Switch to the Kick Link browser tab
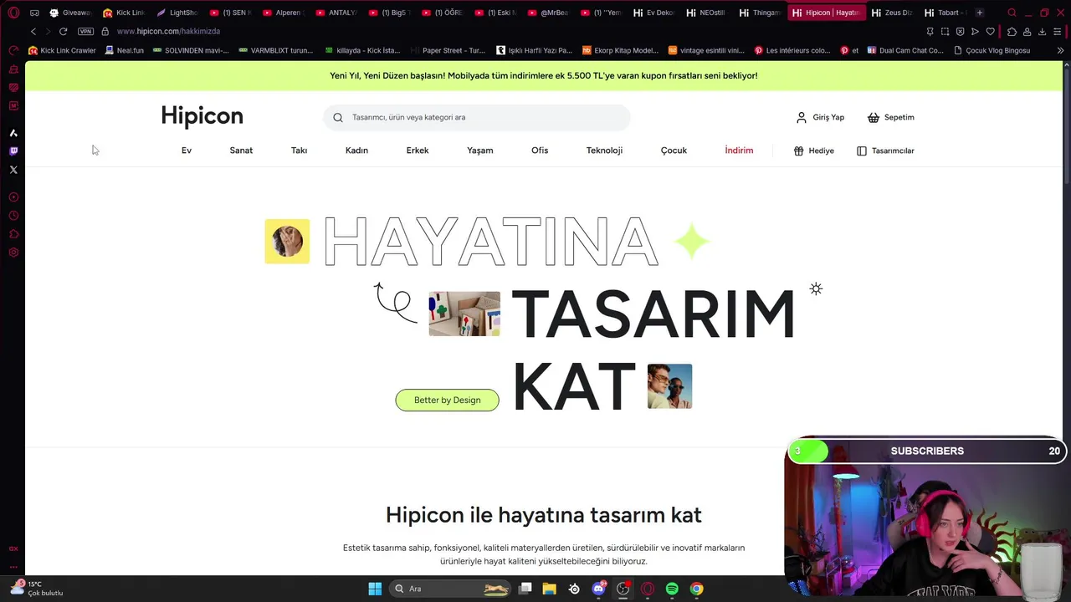The image size is (1071, 602). pyautogui.click(x=124, y=13)
